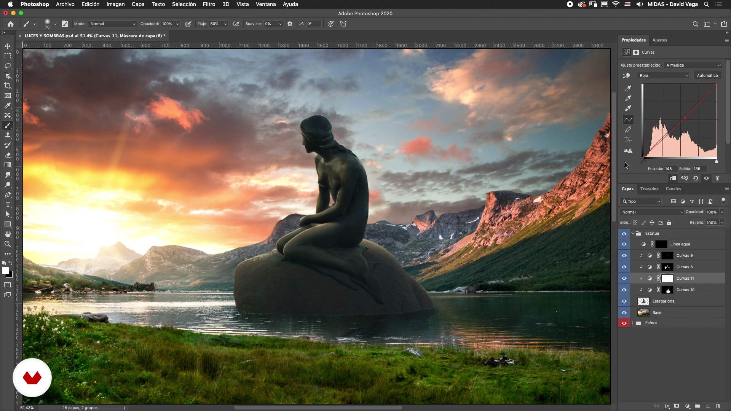731x411 pixels.
Task: Select the Move tool
Action: (8, 46)
